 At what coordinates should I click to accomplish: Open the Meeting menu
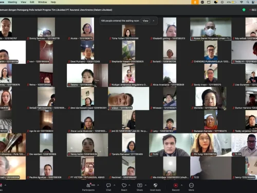pyautogui.click(x=12, y=2)
